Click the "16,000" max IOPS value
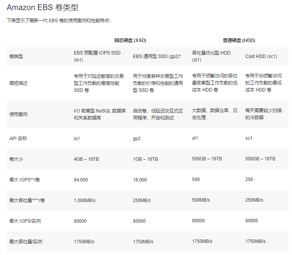Screen dimensions: 292x255 [140, 180]
